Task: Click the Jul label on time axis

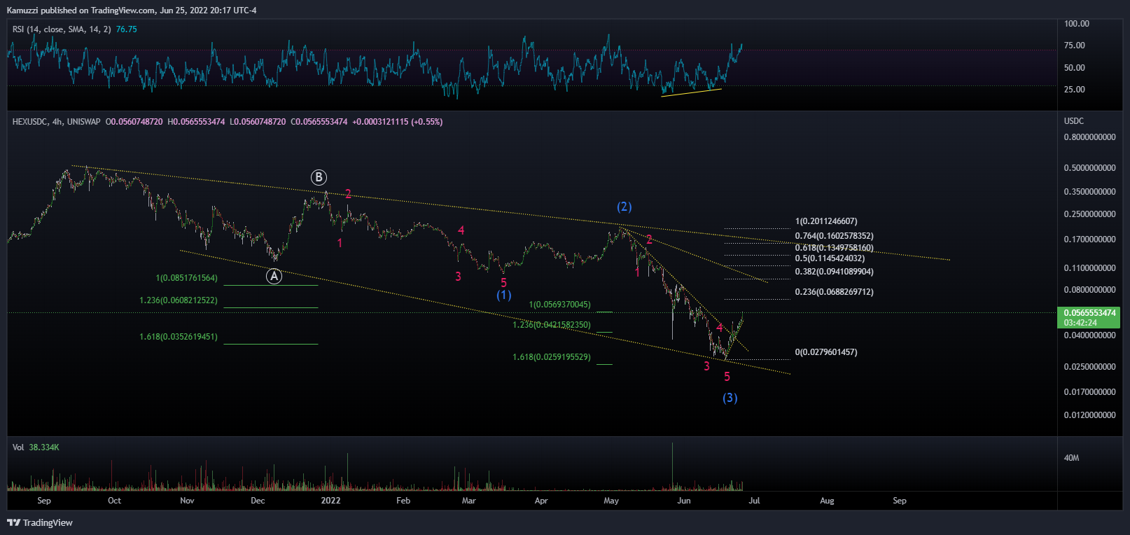Action: [754, 501]
